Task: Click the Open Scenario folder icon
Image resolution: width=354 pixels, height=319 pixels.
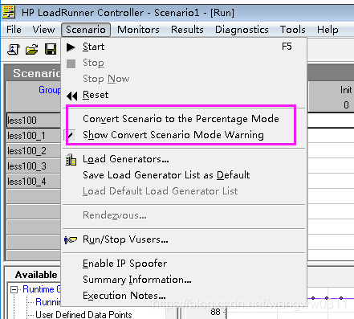Action: (x=31, y=50)
